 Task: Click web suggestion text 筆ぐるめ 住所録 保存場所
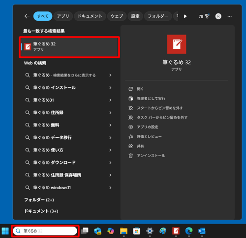pyautogui.click(x=57, y=175)
